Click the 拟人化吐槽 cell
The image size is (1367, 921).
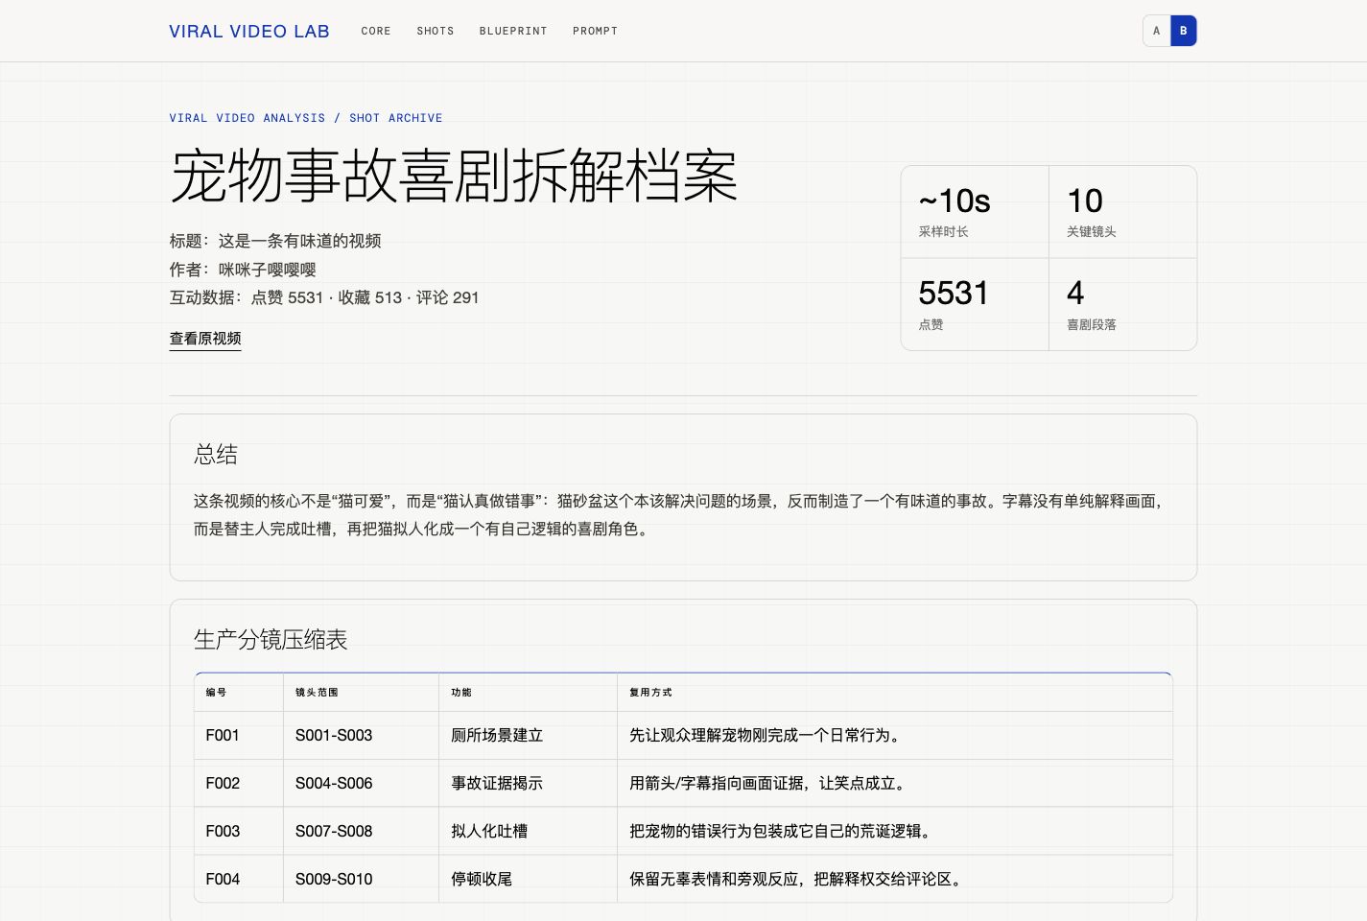529,832
